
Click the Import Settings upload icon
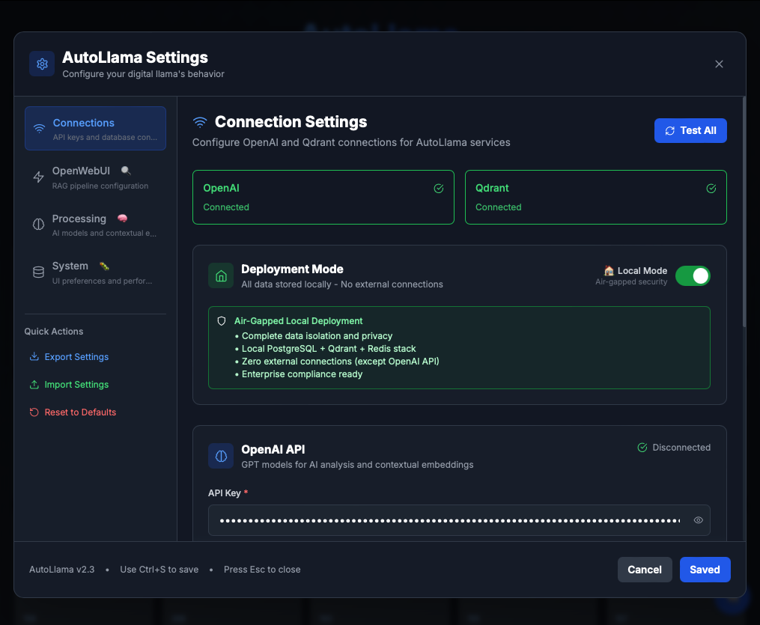click(x=34, y=384)
